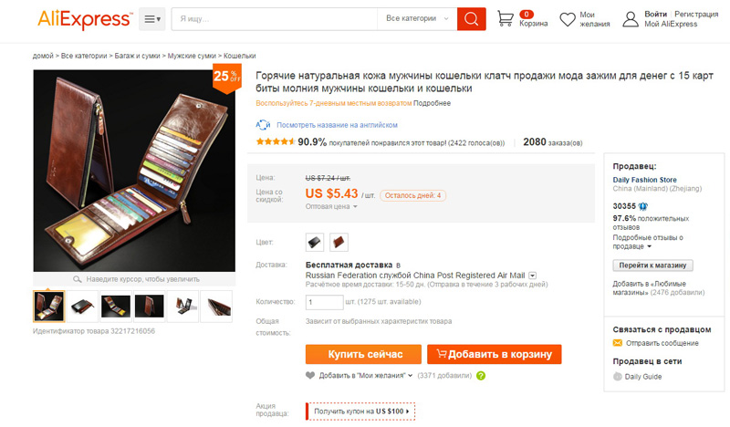Viewport: 730px width, 427px height.
Task: Click "Добавить в корзину" button
Action: (x=495, y=354)
